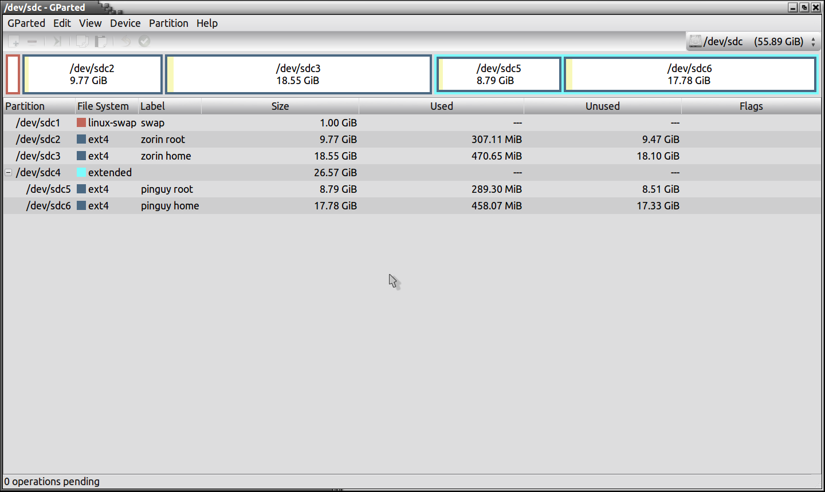Open the View menu
The height and width of the screenshot is (492, 825).
click(x=90, y=23)
